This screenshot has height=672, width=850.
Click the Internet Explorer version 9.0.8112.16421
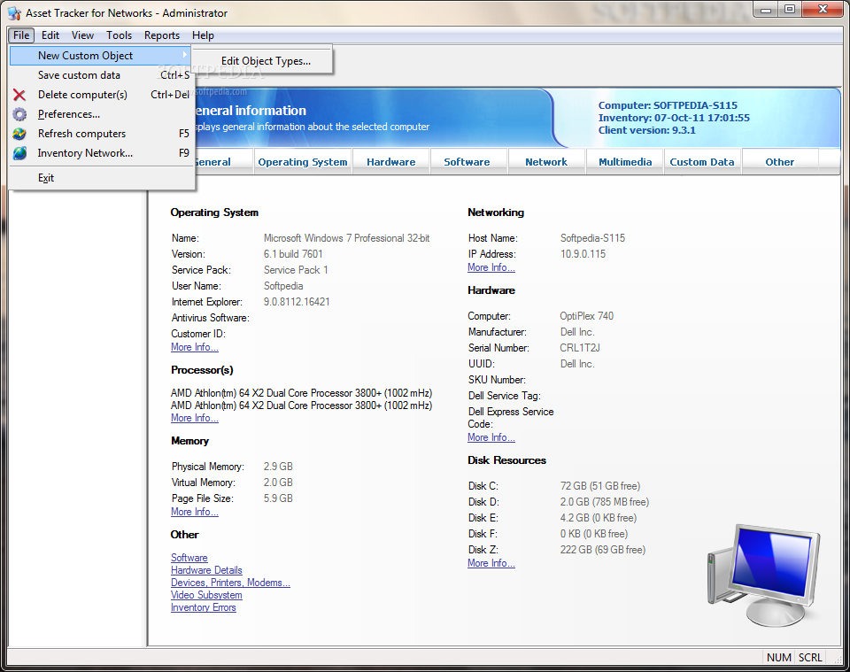point(297,303)
